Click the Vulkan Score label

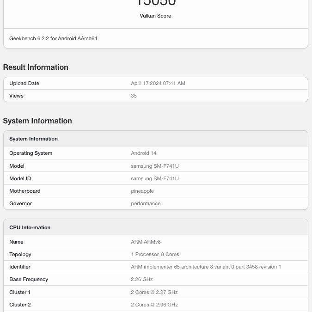[x=155, y=16]
